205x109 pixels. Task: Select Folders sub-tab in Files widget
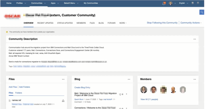click(18, 93)
